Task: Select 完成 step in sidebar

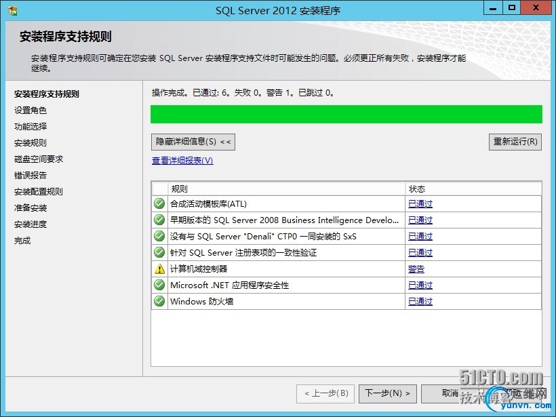Action: coord(22,241)
